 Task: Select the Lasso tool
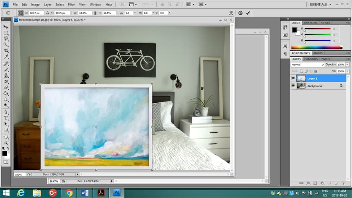pyautogui.click(x=6, y=39)
